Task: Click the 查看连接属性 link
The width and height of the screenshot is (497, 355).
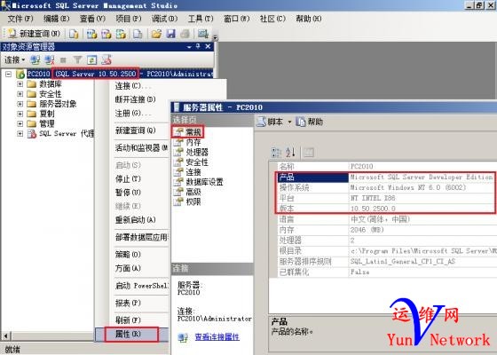Action: click(217, 337)
